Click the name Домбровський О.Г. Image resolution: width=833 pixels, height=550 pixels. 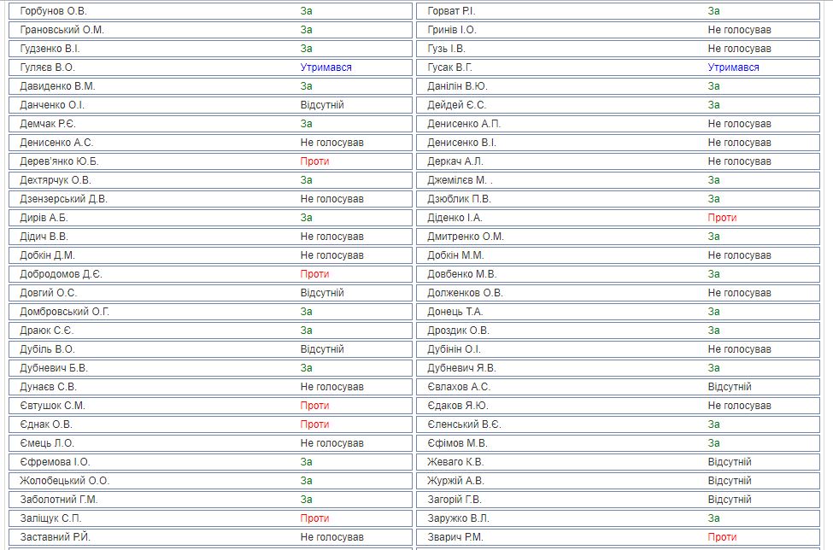(x=65, y=312)
